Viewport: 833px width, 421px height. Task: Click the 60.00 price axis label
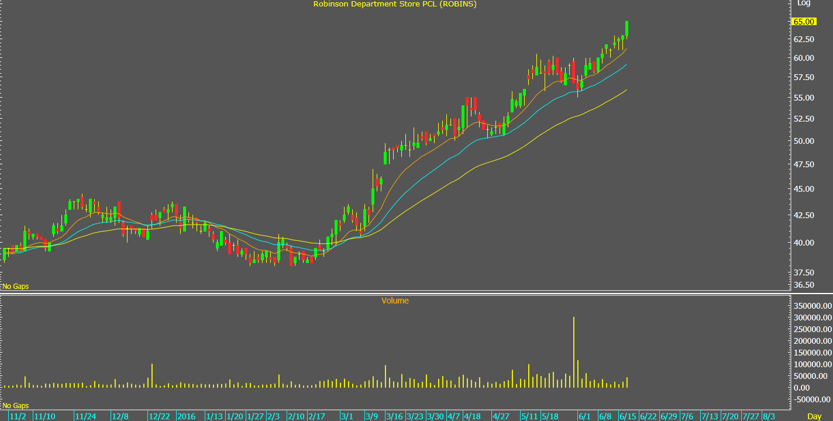(804, 58)
